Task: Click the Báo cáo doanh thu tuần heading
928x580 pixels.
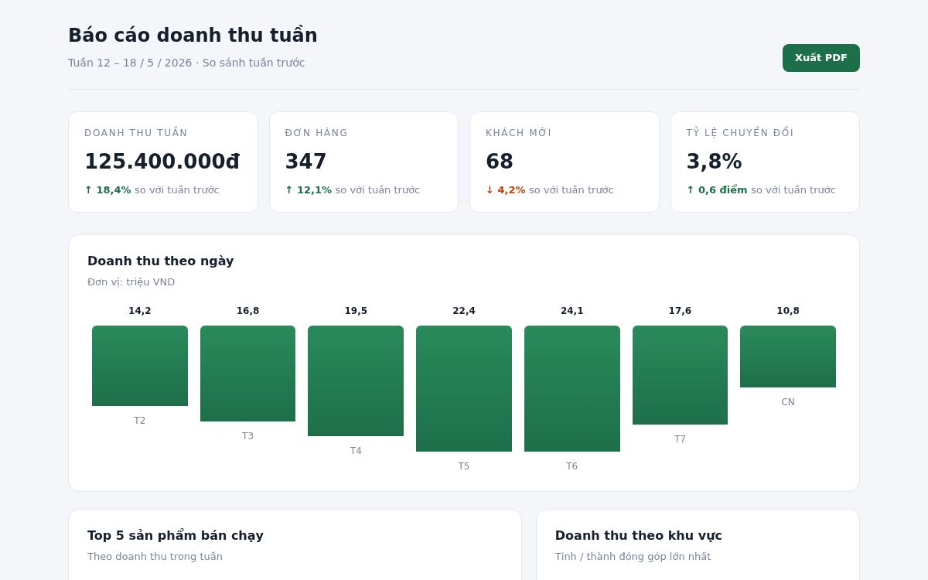Action: coord(193,36)
